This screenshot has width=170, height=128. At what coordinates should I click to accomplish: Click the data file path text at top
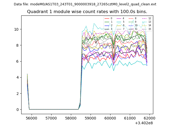85,4
